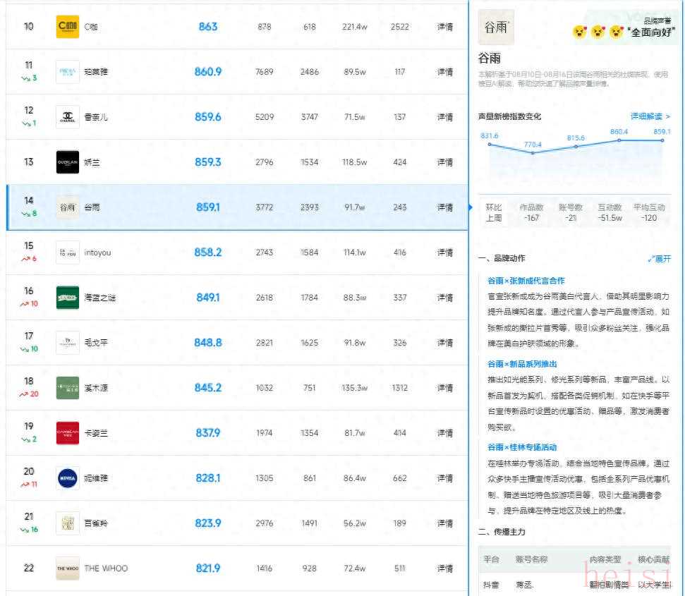Click the 平均互动 -120 comparison stat
Image resolution: width=685 pixels, height=596 pixels.
[649, 212]
